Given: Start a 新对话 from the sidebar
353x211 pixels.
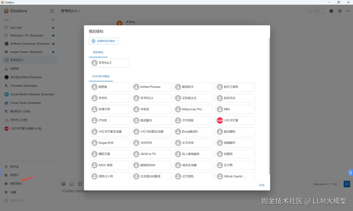Looking at the screenshot, I should click(x=29, y=167).
